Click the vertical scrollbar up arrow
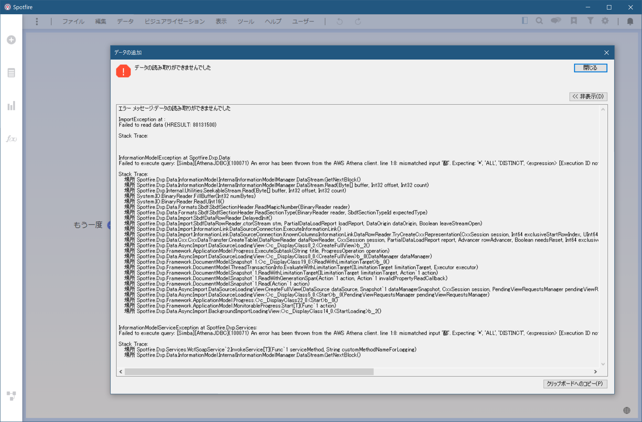Viewport: 642px width, 422px height. 603,109
